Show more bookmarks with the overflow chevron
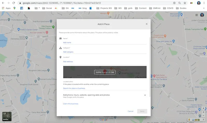Viewport: 207px width, 123px height. pyautogui.click(x=204, y=8)
